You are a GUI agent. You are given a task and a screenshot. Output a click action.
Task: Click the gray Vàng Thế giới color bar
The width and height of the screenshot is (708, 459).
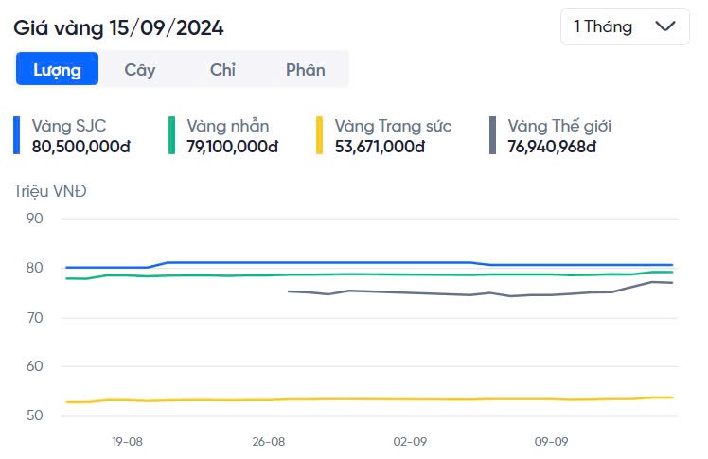[493, 135]
